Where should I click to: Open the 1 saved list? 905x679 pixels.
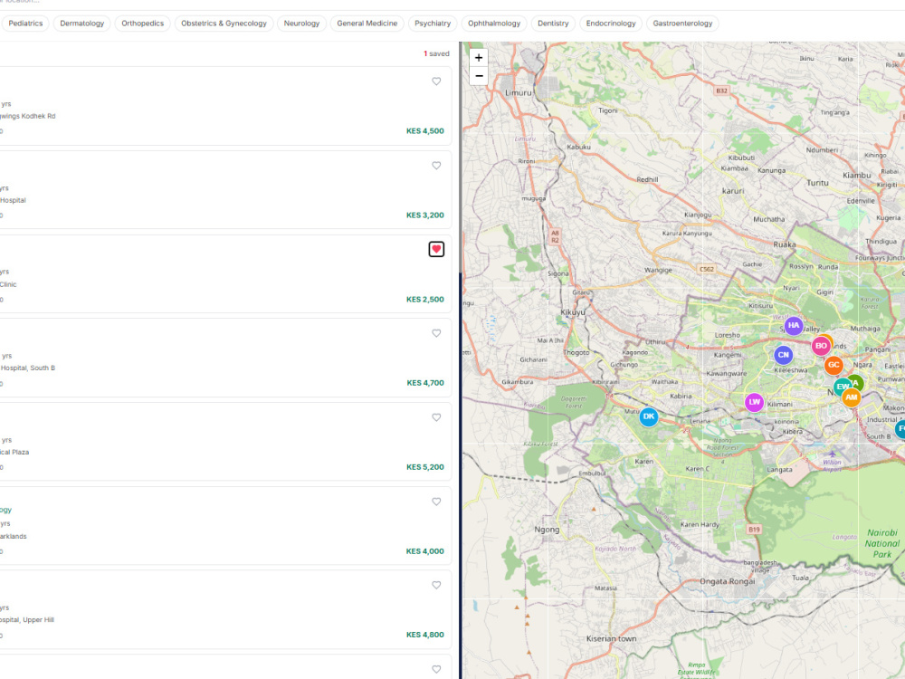[x=436, y=53]
